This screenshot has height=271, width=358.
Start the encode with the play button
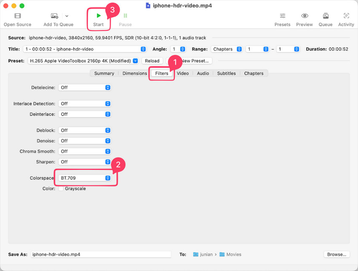click(x=99, y=16)
